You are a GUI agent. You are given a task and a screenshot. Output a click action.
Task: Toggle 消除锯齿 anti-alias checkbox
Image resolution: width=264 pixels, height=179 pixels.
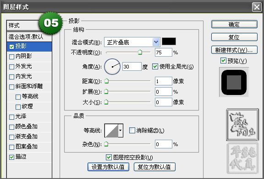[132, 130]
